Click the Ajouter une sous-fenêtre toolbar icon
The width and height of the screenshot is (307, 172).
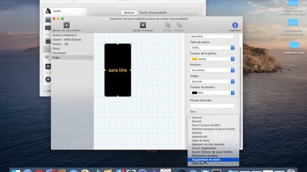pos(67,25)
